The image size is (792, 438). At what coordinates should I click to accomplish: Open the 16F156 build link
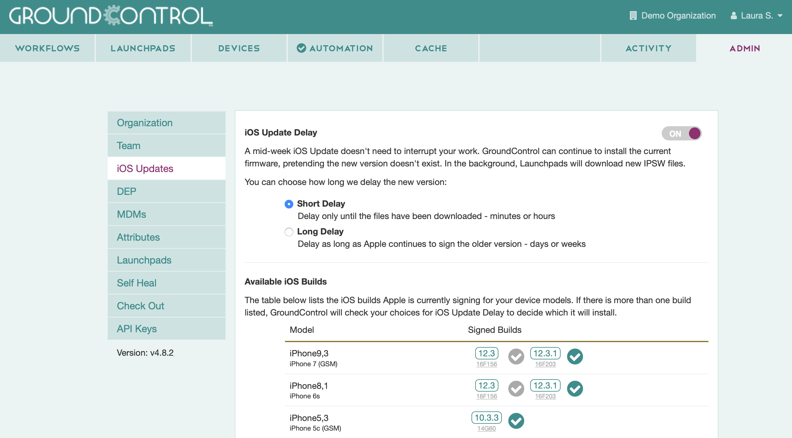tap(487, 364)
